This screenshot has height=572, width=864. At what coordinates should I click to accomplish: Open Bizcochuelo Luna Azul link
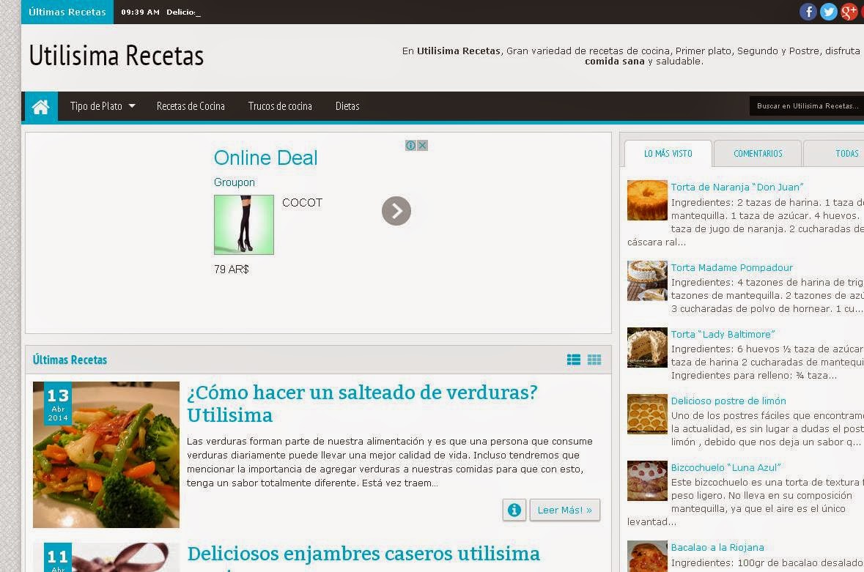tap(725, 467)
